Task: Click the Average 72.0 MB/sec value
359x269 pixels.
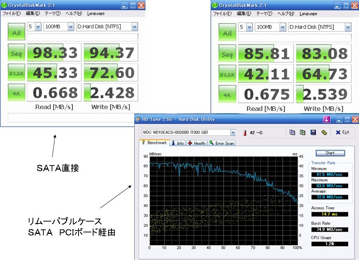Action: pos(329,197)
